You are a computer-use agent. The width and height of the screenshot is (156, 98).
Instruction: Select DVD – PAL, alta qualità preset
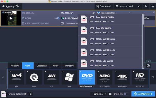click(110, 30)
